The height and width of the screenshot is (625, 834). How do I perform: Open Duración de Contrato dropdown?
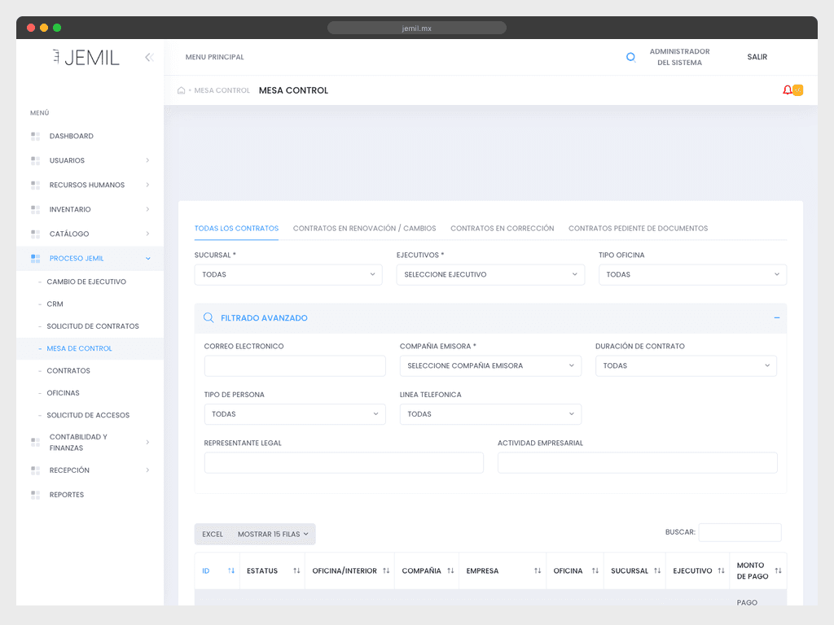[x=686, y=365]
